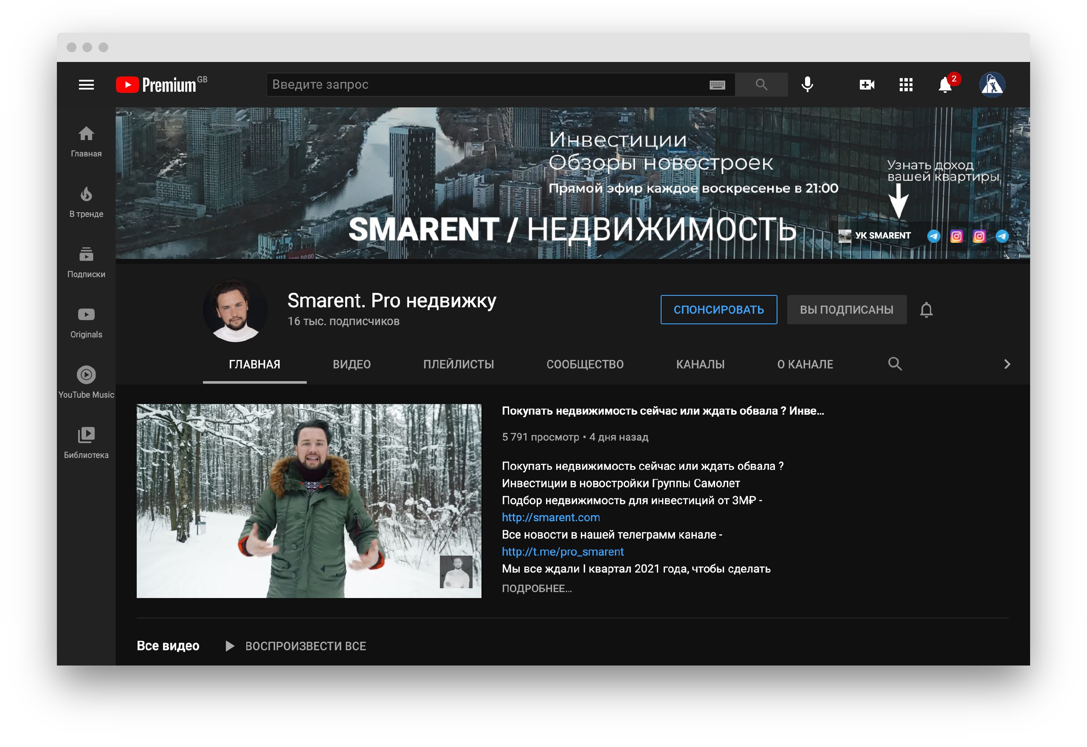Switch to the КАНАЛЫ tab

pos(700,364)
